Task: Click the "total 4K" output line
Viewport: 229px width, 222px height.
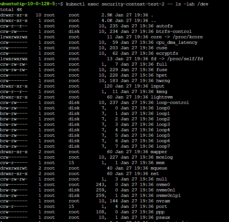Action: [11, 10]
